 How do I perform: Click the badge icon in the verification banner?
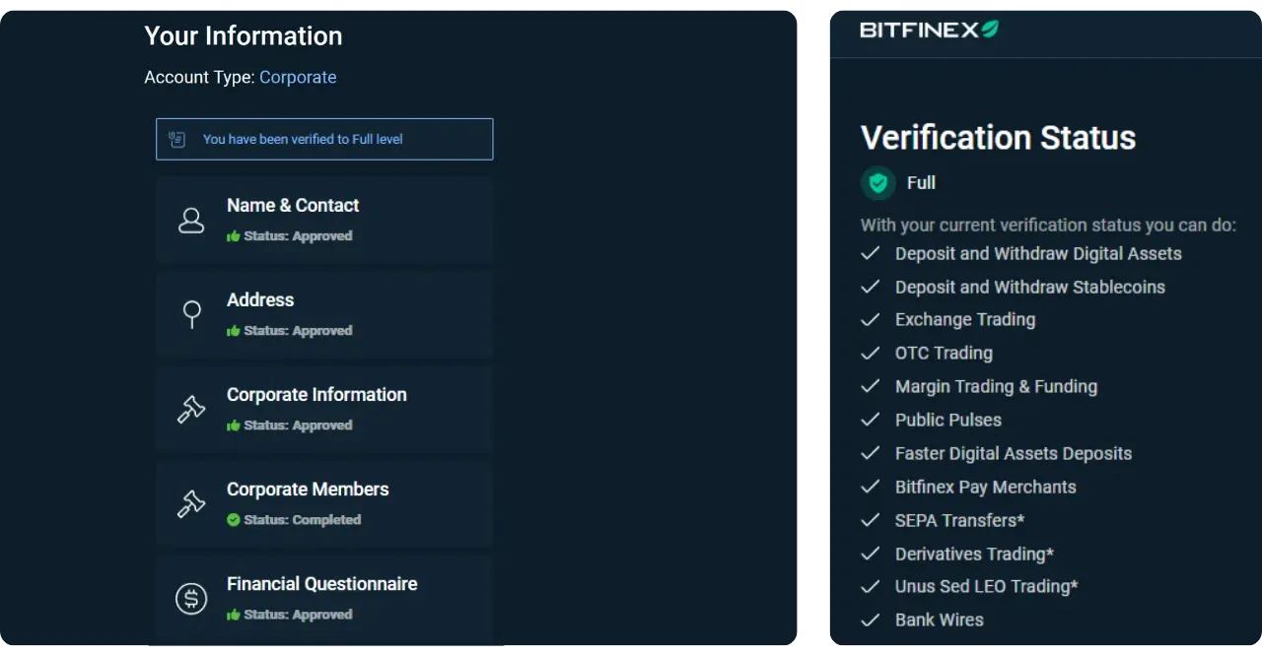pos(176,138)
